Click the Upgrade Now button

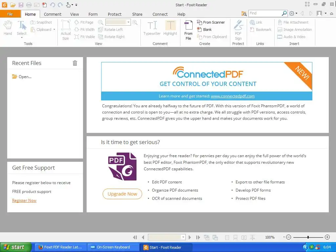point(122,194)
